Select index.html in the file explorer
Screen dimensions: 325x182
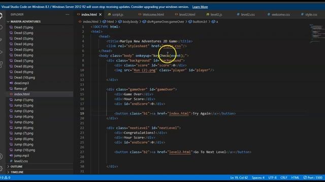click(x=21, y=94)
